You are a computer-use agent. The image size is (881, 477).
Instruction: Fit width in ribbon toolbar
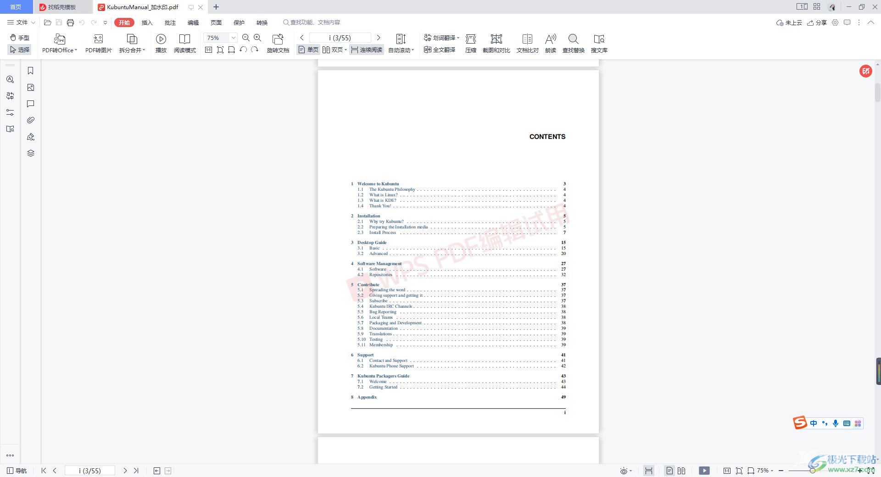point(232,50)
